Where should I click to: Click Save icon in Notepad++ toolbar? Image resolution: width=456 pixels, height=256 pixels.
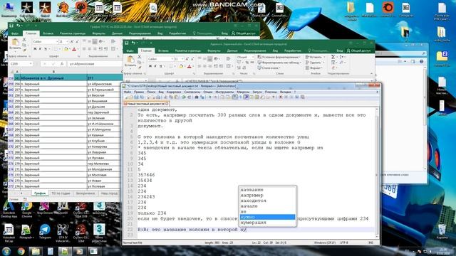click(x=136, y=97)
